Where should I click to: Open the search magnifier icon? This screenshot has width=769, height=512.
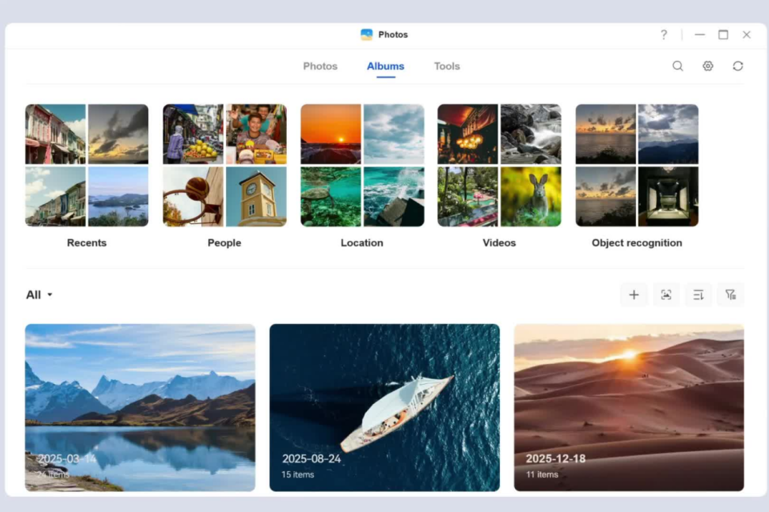pos(678,66)
